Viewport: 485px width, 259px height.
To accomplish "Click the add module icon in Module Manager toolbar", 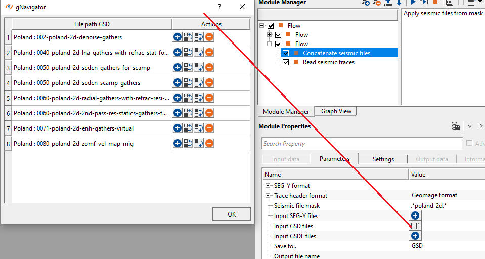I will click(365, 3).
